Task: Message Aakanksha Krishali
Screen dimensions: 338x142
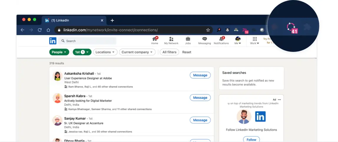Action: [200, 75]
